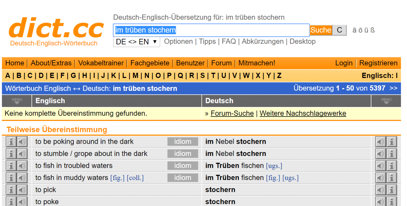Clear the search with the C button
The width and height of the screenshot is (407, 206).
(x=340, y=30)
